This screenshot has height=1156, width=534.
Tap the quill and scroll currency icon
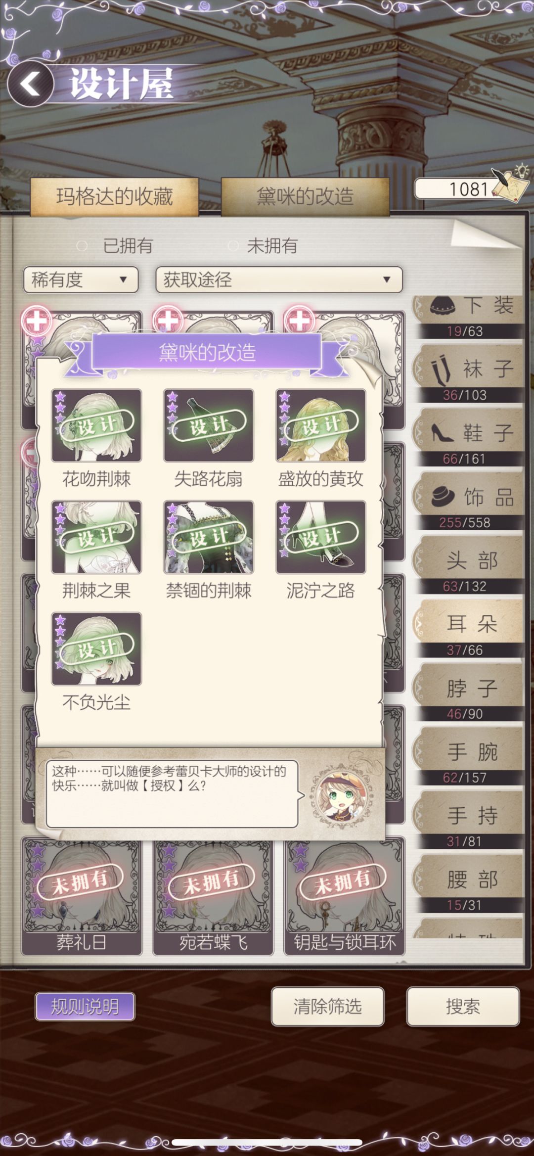coord(509,184)
